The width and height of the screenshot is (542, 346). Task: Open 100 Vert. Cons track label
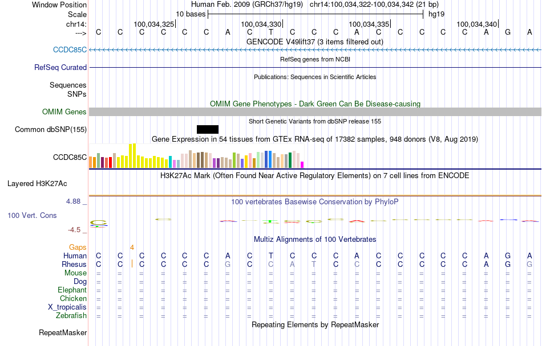pyautogui.click(x=32, y=215)
